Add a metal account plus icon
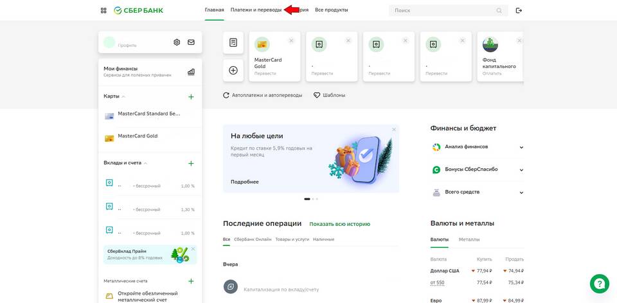Image resolution: width=617 pixels, height=303 pixels. [191, 281]
